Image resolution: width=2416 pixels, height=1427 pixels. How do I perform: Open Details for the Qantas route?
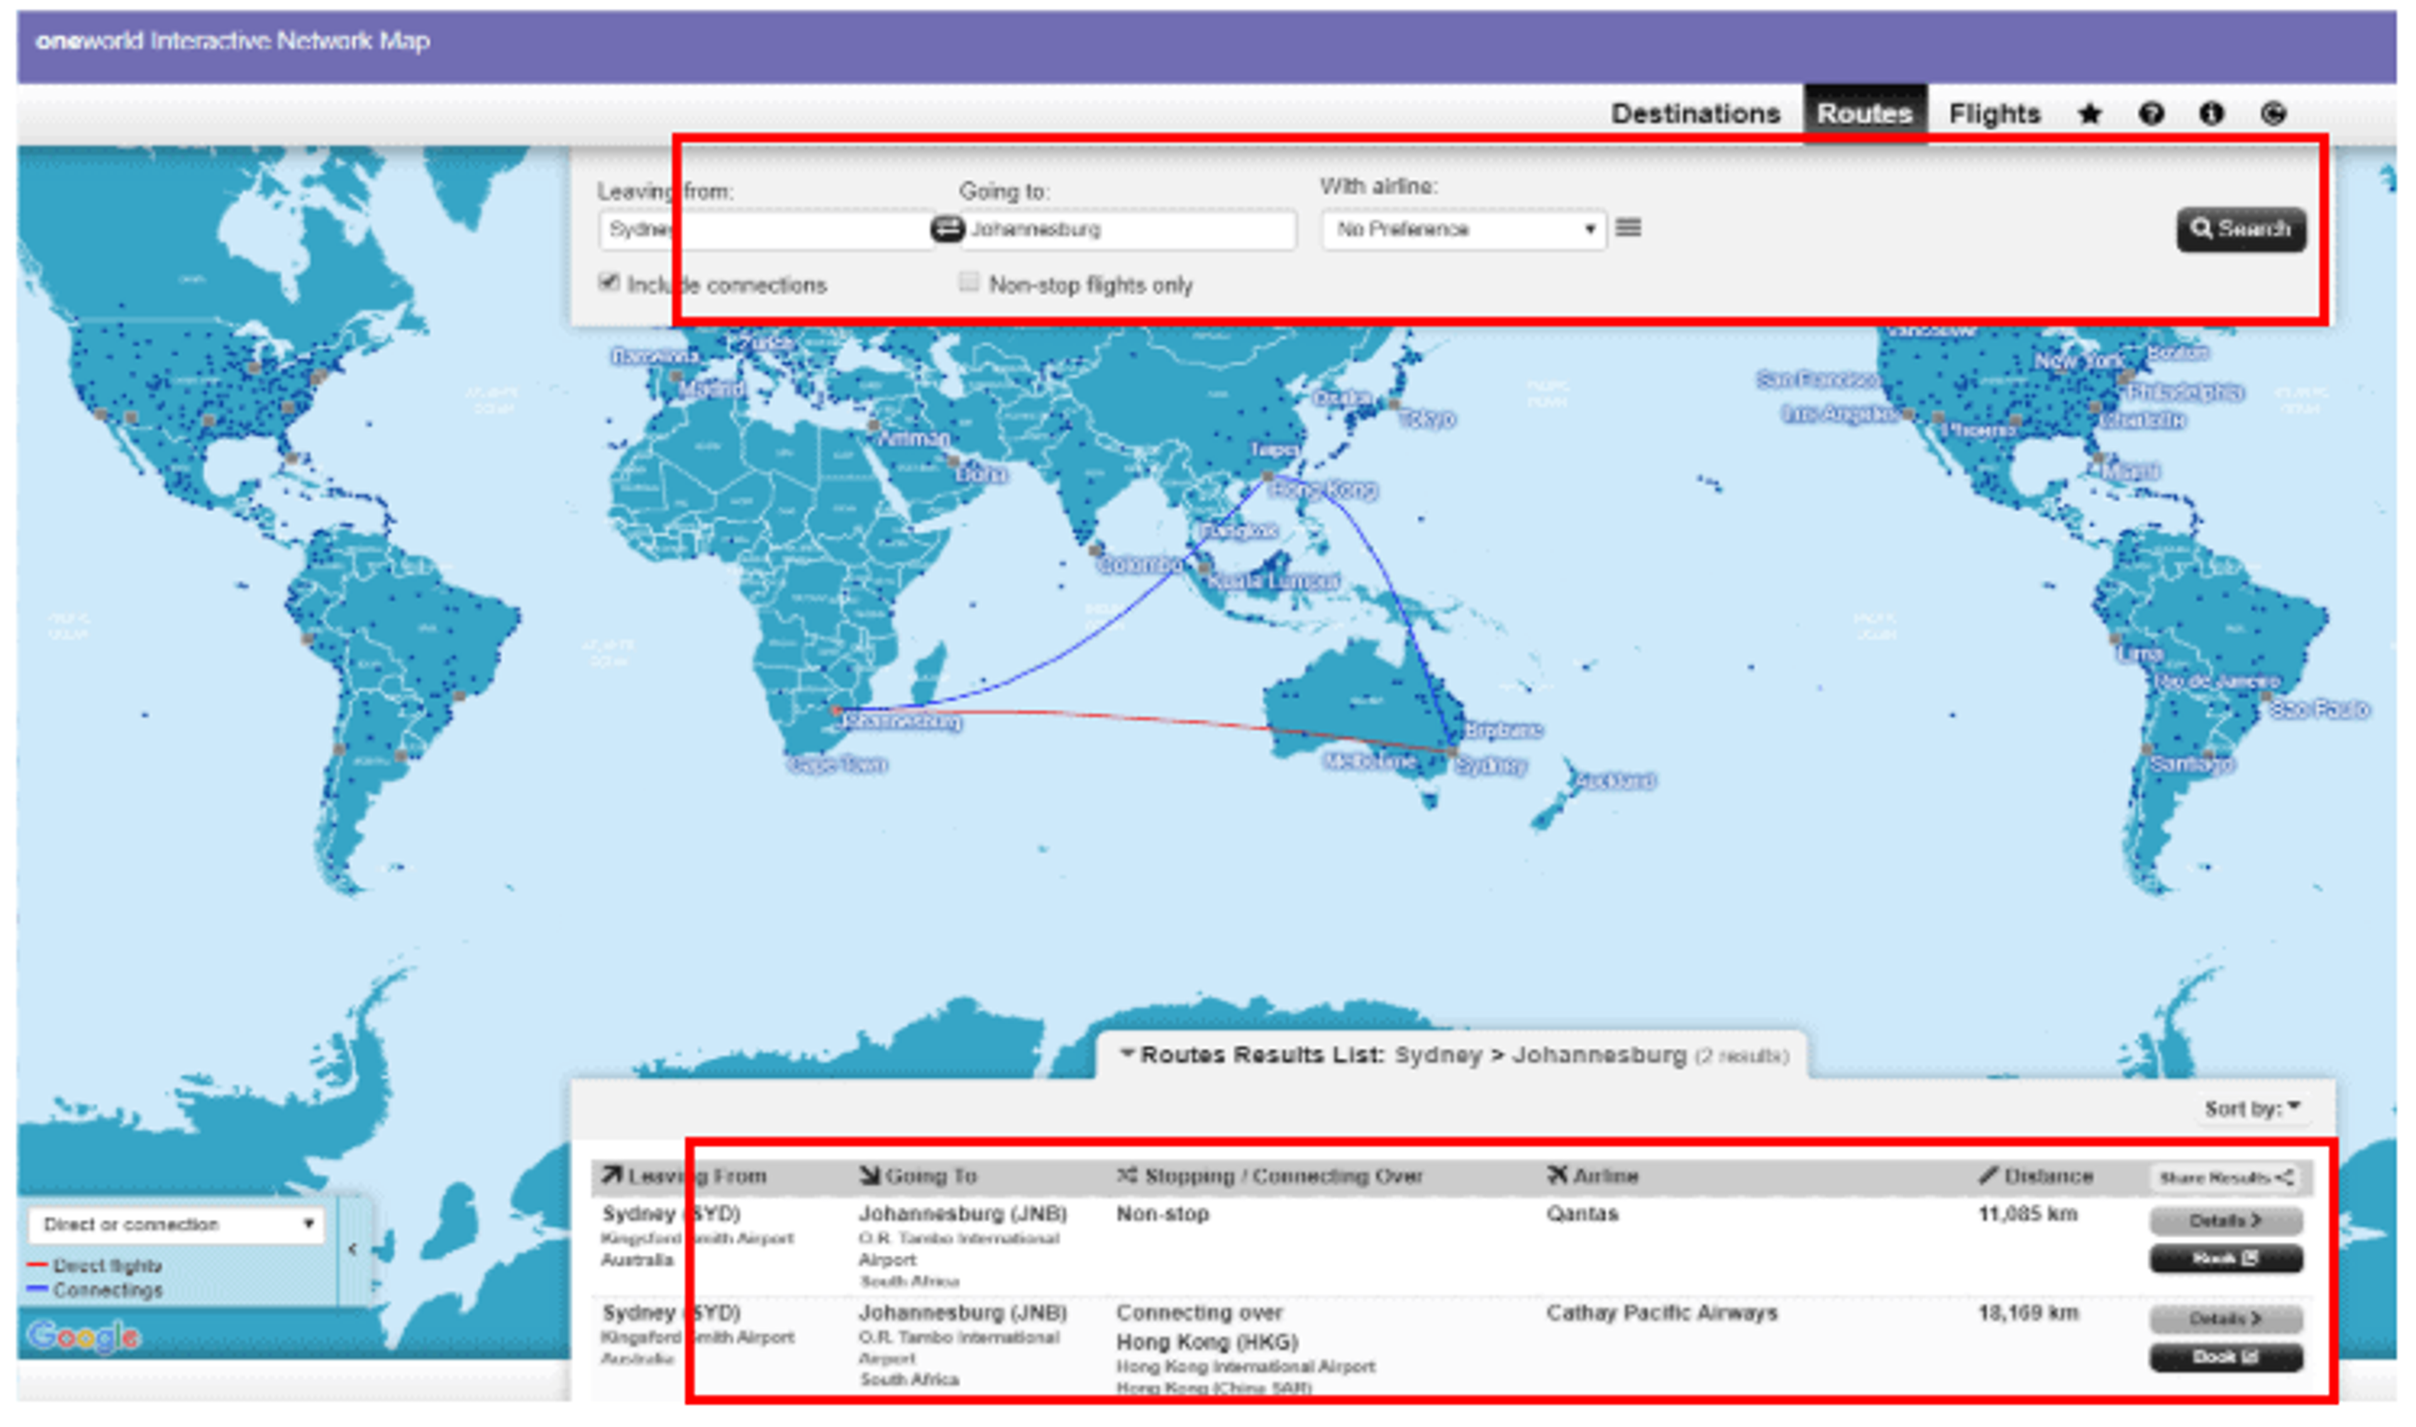click(2225, 1221)
